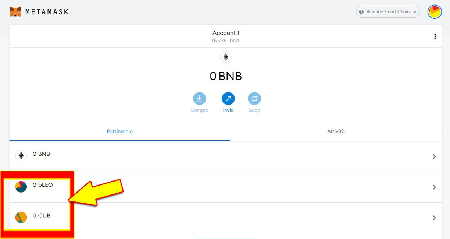Expand the bLEO row chevron

point(434,187)
